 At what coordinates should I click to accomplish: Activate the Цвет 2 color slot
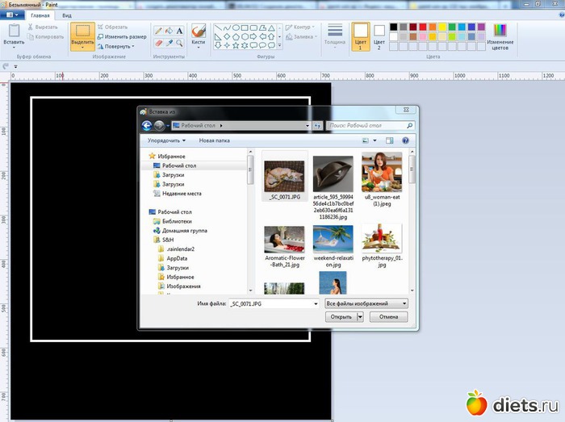[379, 36]
